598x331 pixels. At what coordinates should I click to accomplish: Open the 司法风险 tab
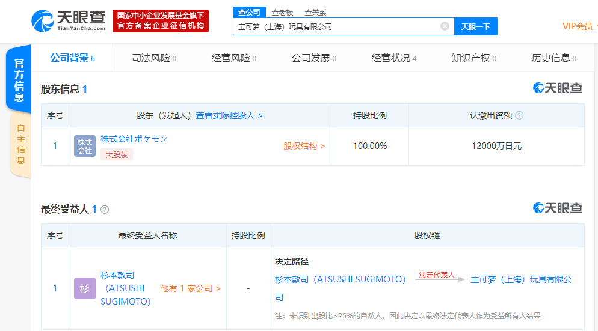click(x=154, y=58)
